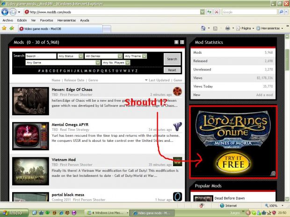The height and width of the screenshot is (217, 290).
Task: Click the browser Back arrow button
Action: tap(5, 12)
